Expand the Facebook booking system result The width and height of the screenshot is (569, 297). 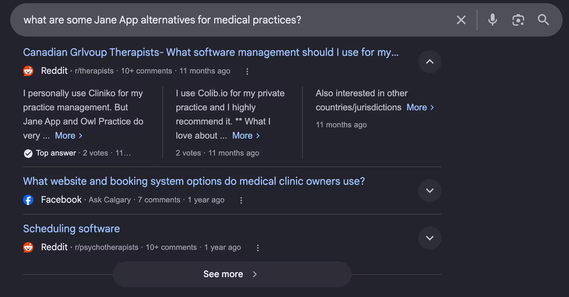pos(429,191)
